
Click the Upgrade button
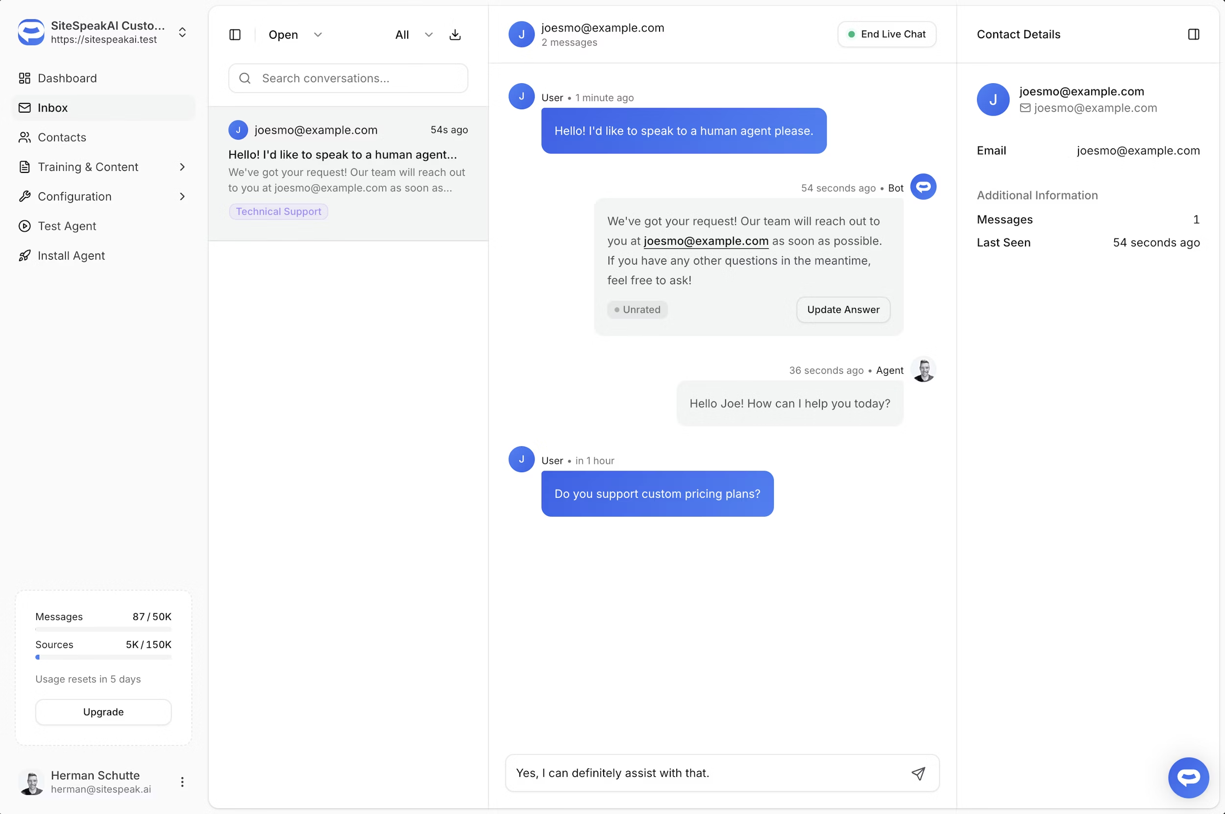(103, 712)
